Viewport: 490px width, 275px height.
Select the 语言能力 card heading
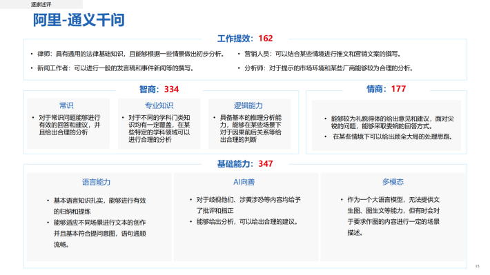click(x=96, y=182)
